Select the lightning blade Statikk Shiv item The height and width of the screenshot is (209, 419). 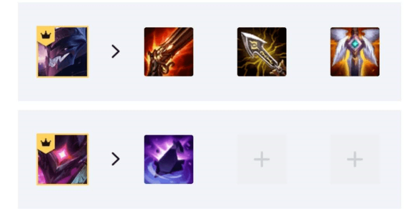[261, 52]
